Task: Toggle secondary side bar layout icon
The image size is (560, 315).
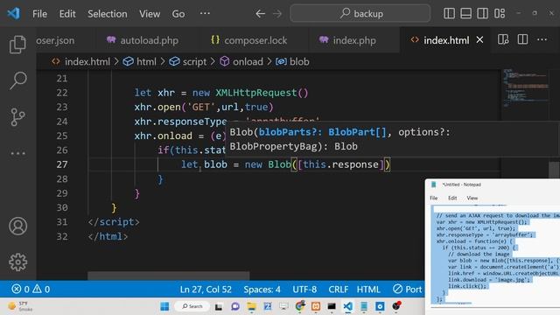Action: click(482, 14)
